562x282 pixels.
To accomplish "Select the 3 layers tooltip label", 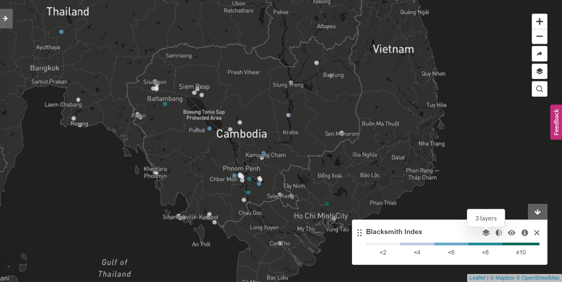I will (486, 218).
